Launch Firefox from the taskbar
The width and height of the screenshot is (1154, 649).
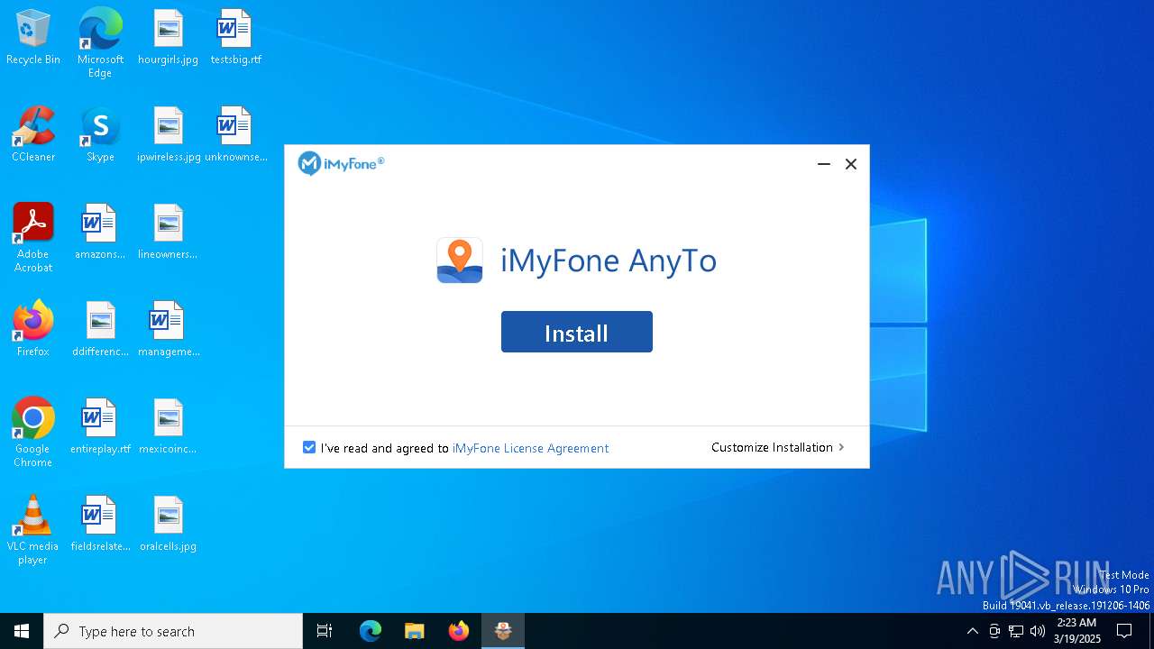459,631
